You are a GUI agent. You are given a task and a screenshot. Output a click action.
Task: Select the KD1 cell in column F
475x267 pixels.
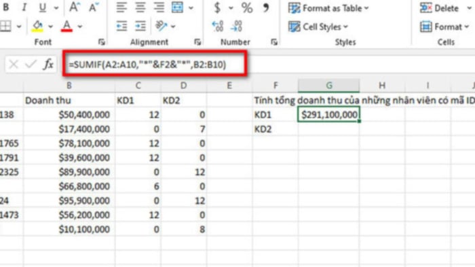pos(275,115)
